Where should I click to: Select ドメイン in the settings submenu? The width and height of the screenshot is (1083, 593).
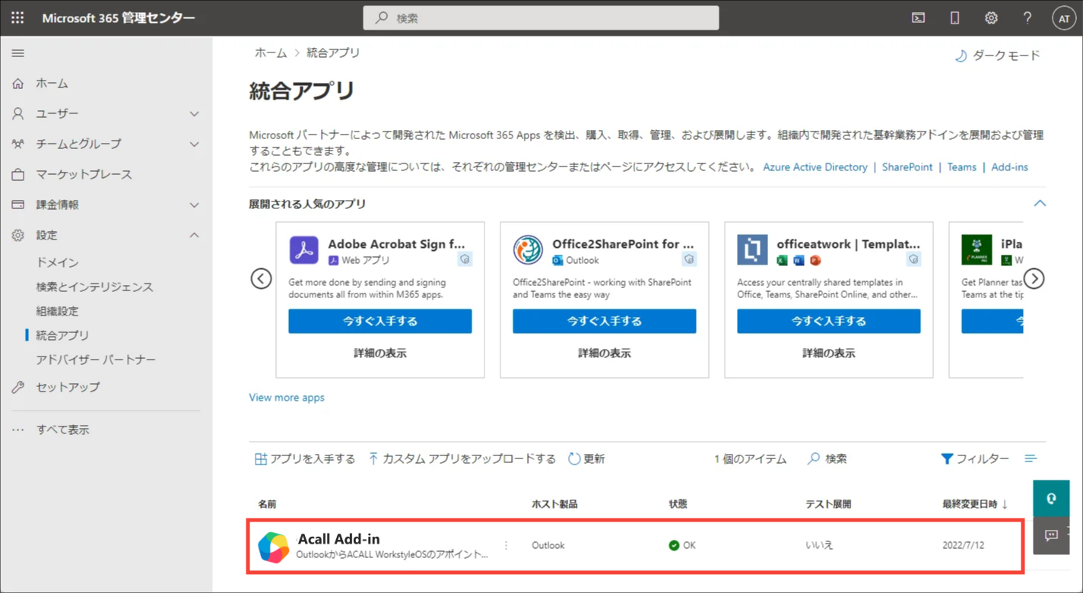point(58,262)
